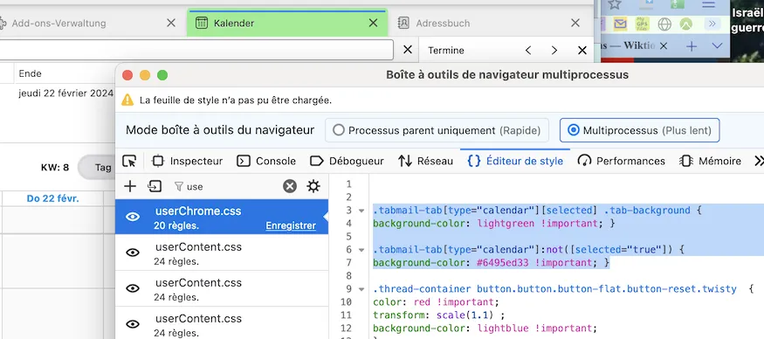Collapse the code fold at line 9
The image size is (764, 339).
(361, 289)
